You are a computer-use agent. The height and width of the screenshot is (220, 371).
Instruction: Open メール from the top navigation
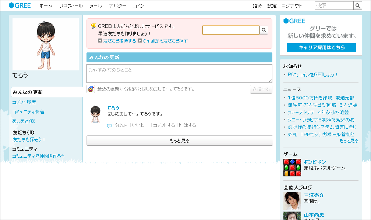[x=96, y=5]
